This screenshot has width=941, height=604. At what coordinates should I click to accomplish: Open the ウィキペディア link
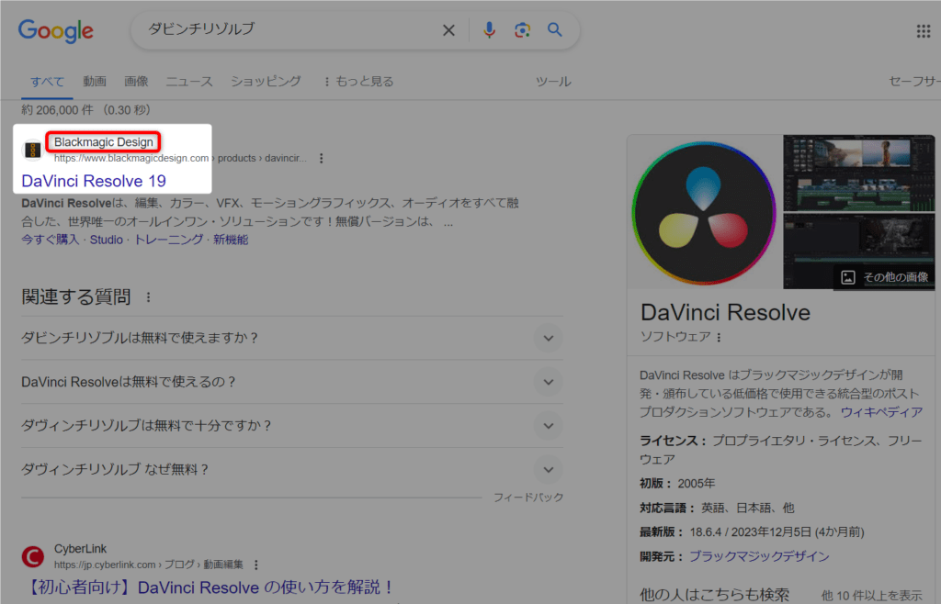(881, 412)
